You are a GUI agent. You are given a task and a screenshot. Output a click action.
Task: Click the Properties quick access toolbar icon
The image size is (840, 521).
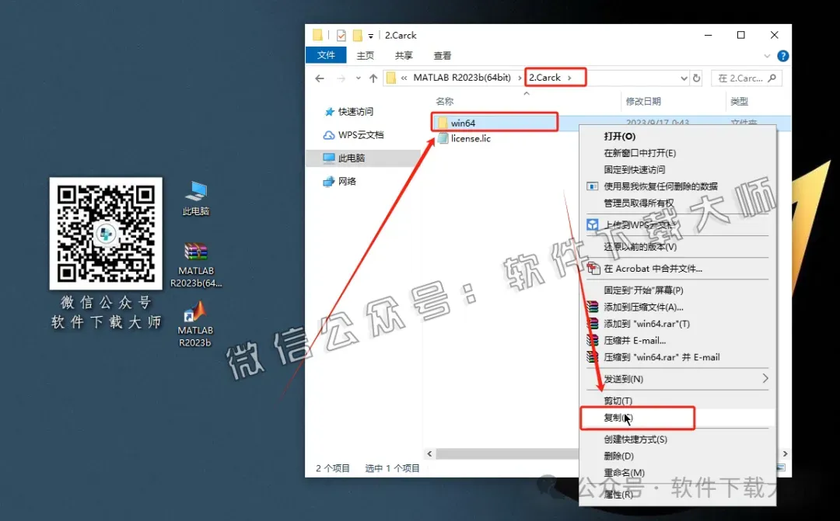click(x=341, y=35)
